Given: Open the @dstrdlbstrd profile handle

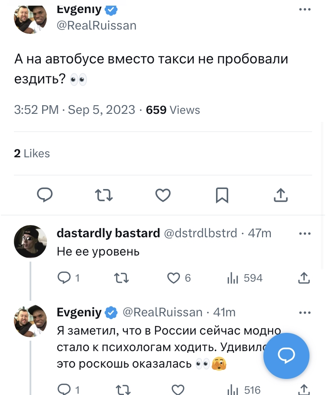Looking at the screenshot, I should click(x=200, y=233).
